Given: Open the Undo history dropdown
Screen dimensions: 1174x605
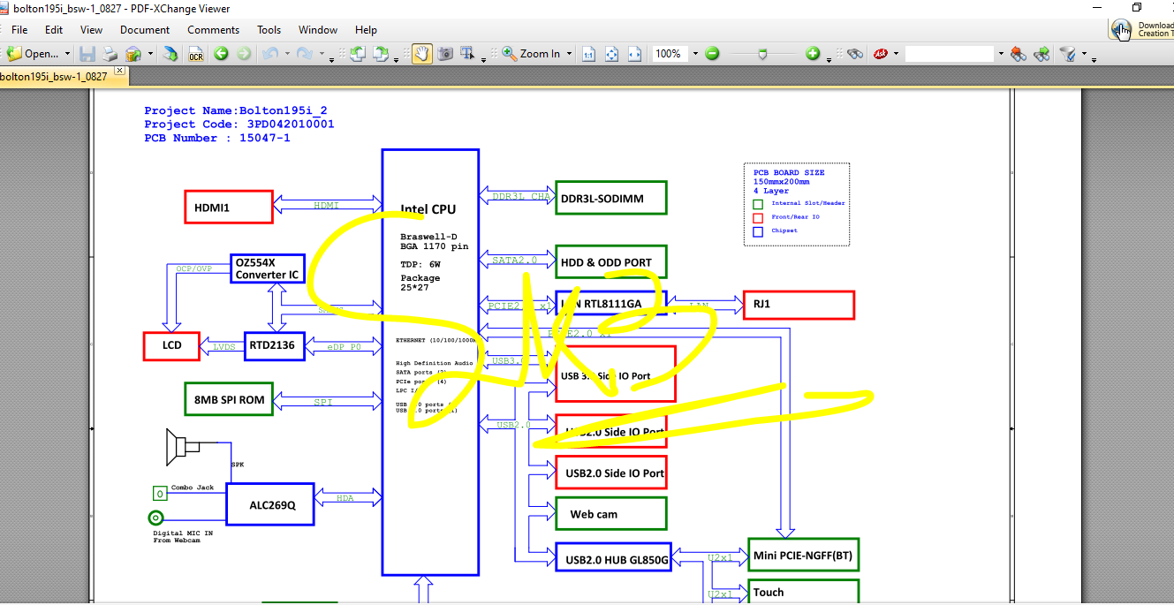Looking at the screenshot, I should (x=286, y=54).
